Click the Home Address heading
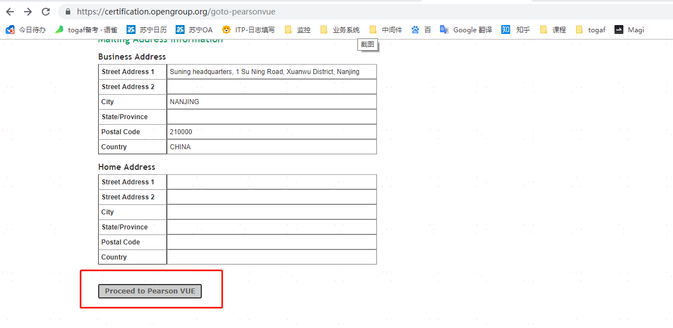The height and width of the screenshot is (328, 673). click(x=127, y=167)
